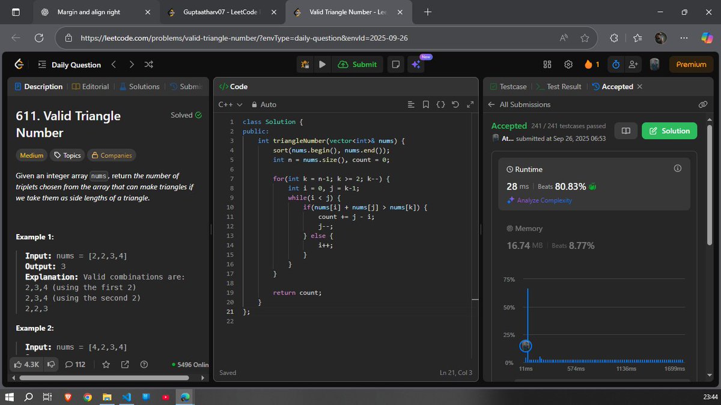
Task: Click the runtime distribution bar at 11ms
Action: click(528, 318)
